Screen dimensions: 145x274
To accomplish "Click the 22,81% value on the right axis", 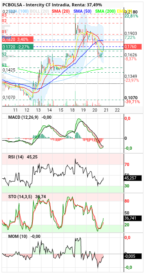I will click(131, 16).
